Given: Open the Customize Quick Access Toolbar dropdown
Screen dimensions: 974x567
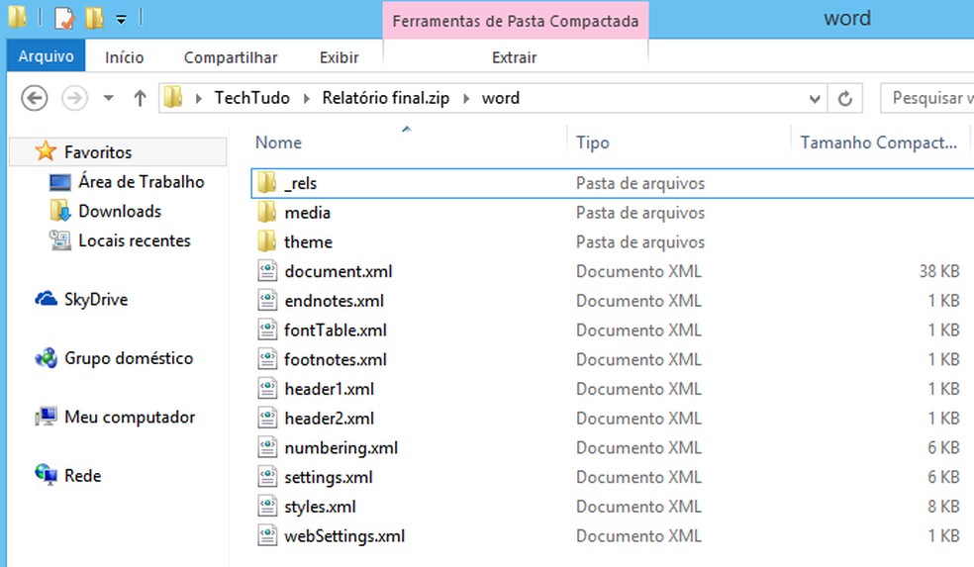Looking at the screenshot, I should 120,19.
